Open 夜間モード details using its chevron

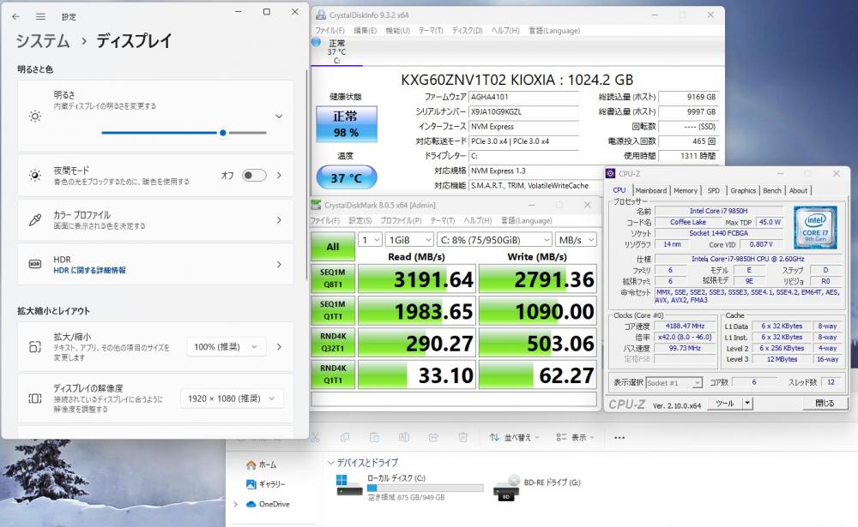(x=279, y=175)
